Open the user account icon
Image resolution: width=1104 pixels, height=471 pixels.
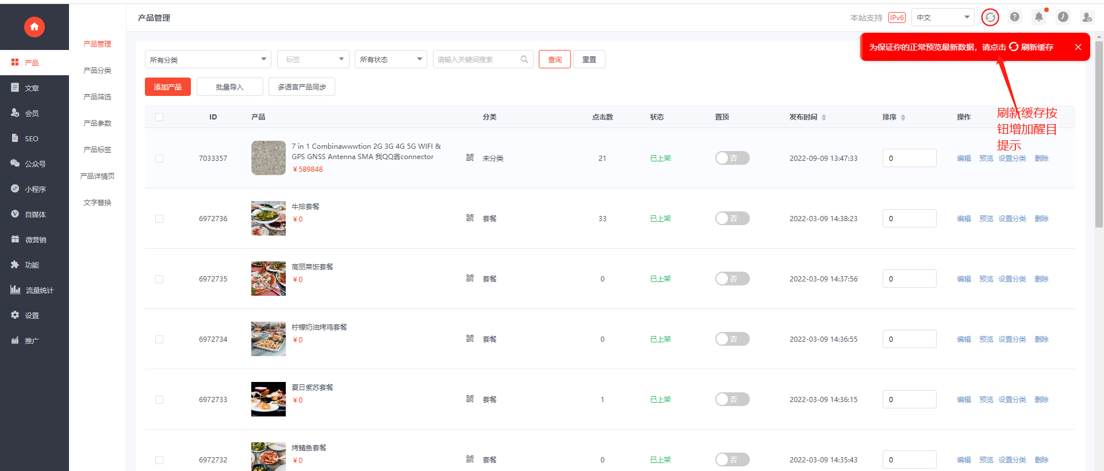click(1087, 17)
